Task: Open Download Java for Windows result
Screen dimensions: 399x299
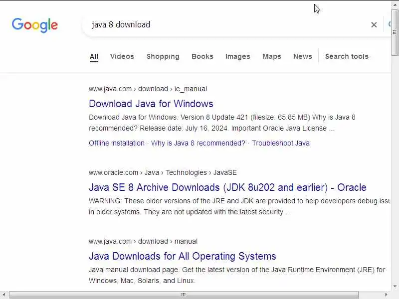Action: 151,104
